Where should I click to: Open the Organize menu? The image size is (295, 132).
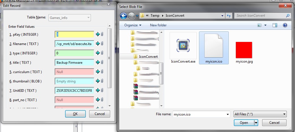coord(132,25)
